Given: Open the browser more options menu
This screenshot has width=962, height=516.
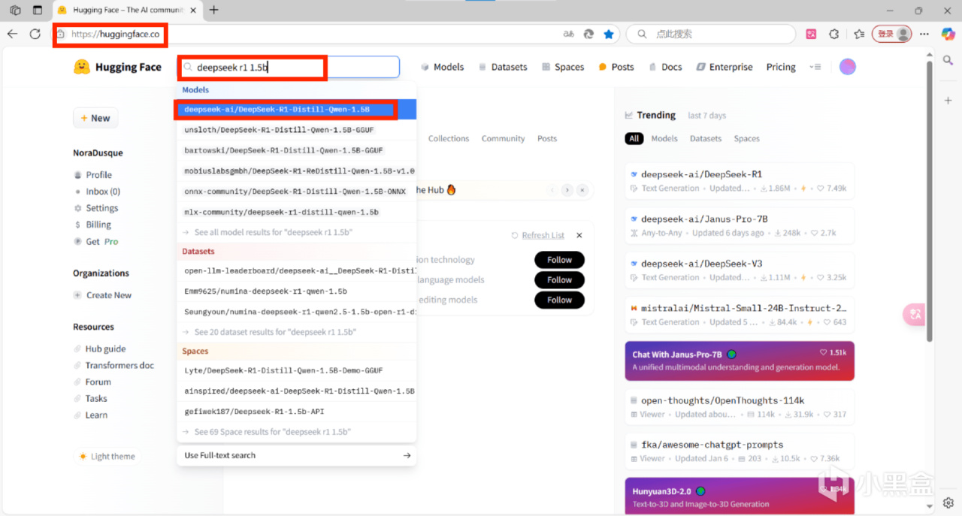Looking at the screenshot, I should pyautogui.click(x=924, y=34).
